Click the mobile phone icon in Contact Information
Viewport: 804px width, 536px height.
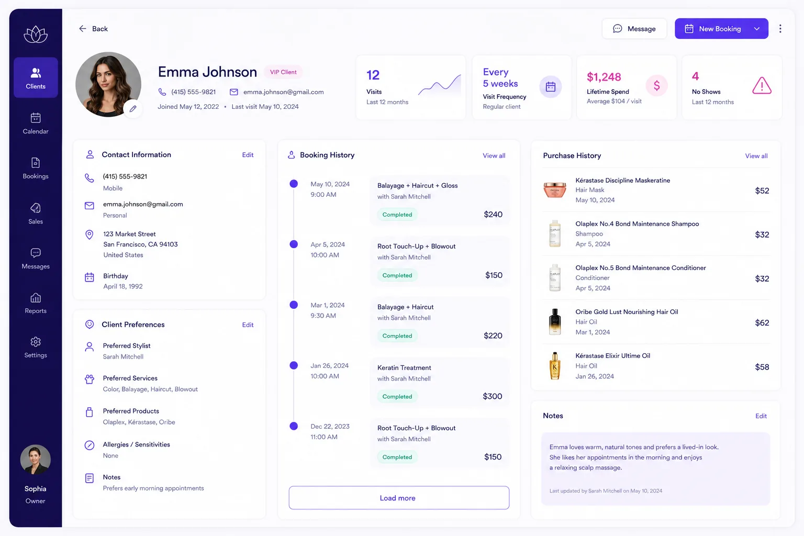tap(90, 177)
